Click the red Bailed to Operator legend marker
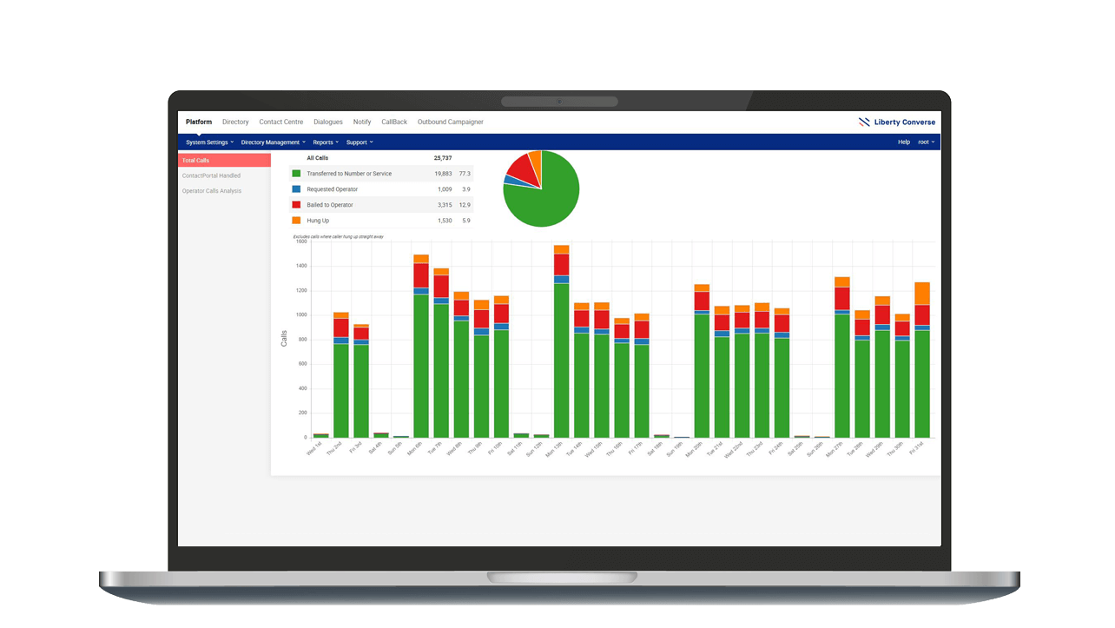 pyautogui.click(x=298, y=204)
